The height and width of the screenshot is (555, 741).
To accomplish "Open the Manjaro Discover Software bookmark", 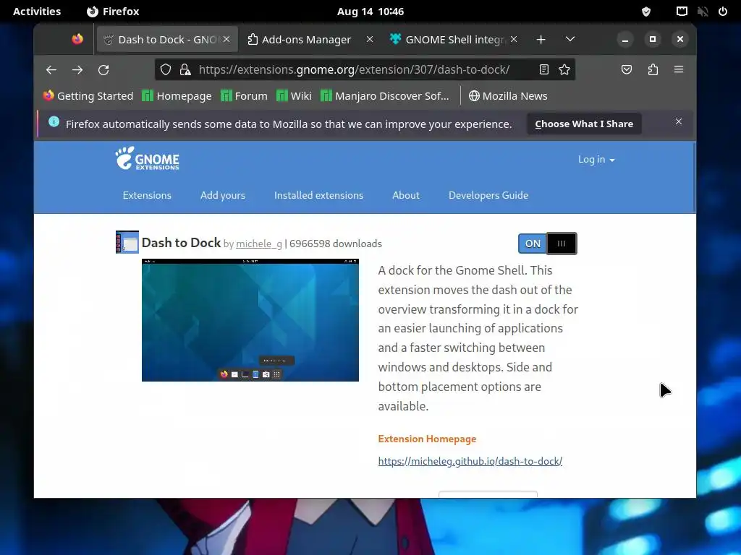I will pos(385,96).
